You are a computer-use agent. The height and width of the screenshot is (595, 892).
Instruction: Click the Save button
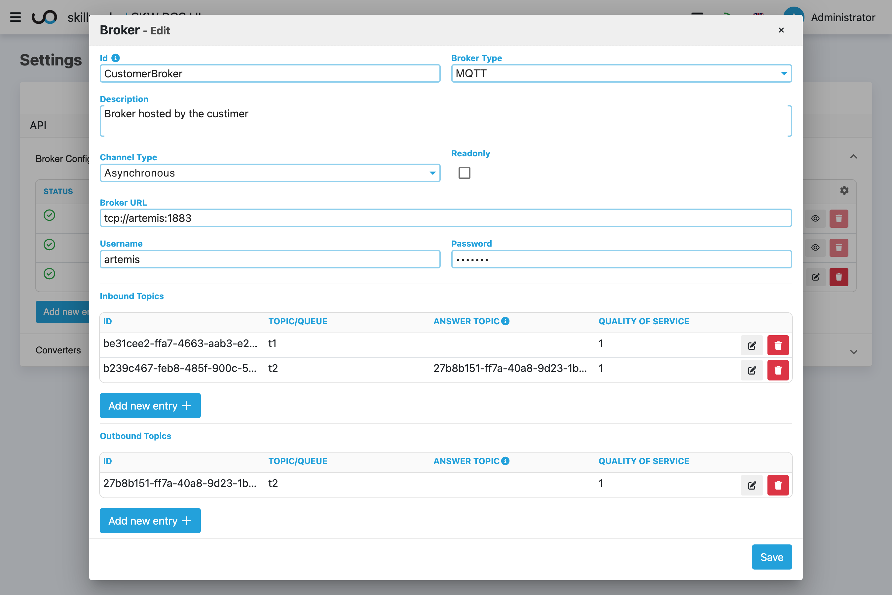click(x=772, y=557)
